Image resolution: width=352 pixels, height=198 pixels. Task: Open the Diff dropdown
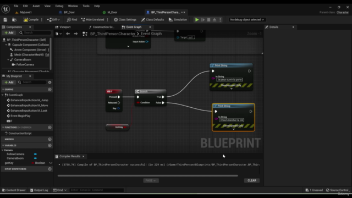(x=53, y=20)
